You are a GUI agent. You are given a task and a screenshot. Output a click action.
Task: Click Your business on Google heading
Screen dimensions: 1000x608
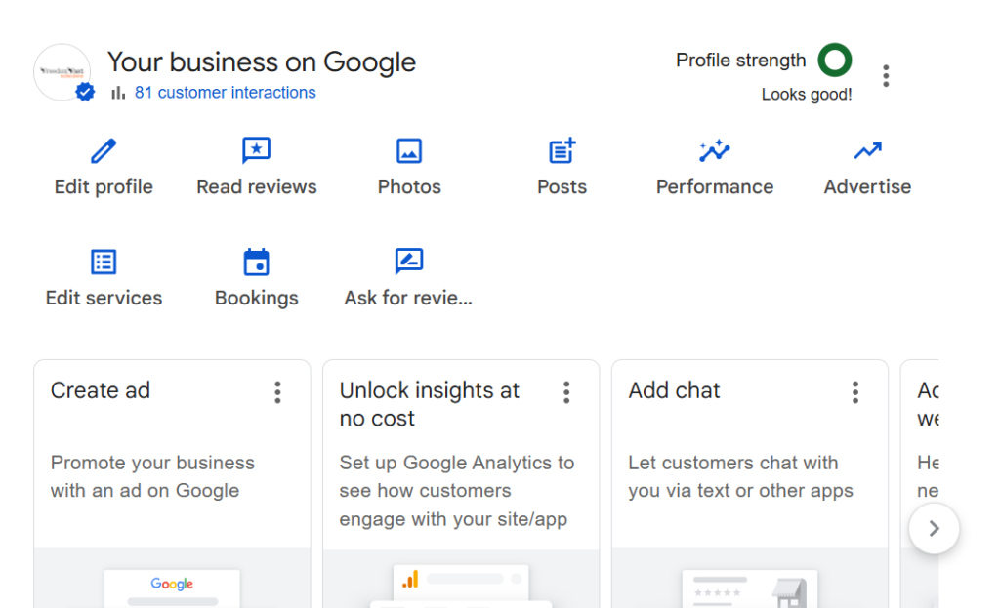click(x=262, y=62)
